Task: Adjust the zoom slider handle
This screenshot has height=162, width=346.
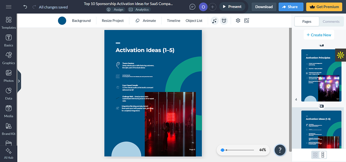Action: click(222, 150)
